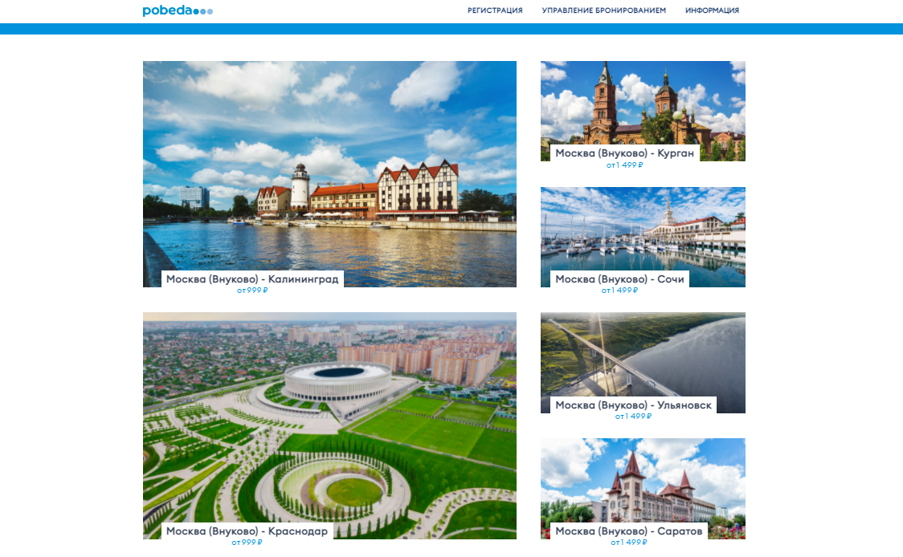Select the price under the Краснодар route
The width and height of the screenshot is (903, 557).
(x=247, y=543)
